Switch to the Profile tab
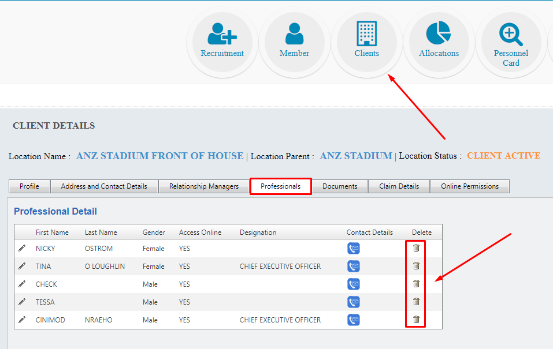 pyautogui.click(x=29, y=186)
